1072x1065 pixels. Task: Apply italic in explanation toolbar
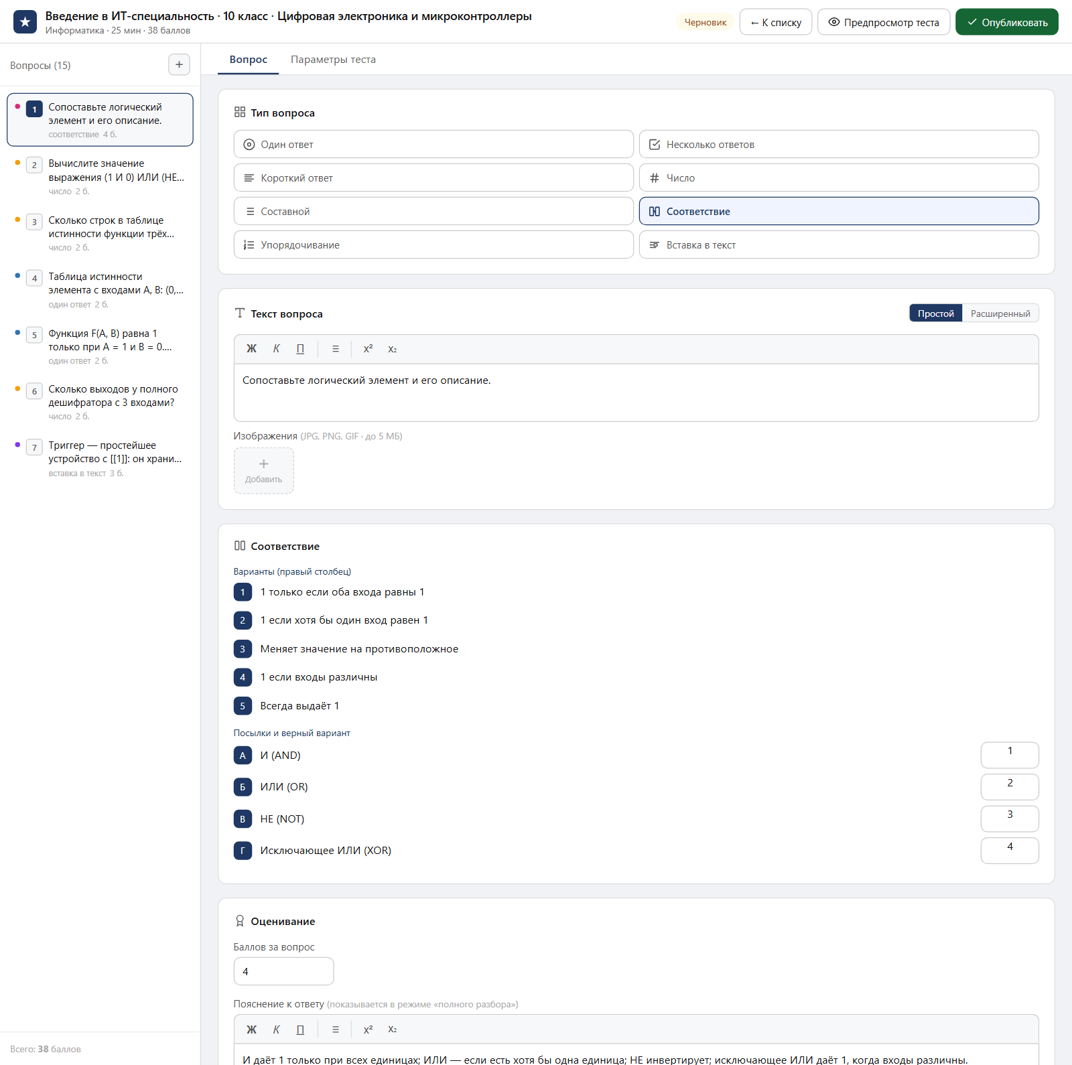pyautogui.click(x=276, y=1029)
